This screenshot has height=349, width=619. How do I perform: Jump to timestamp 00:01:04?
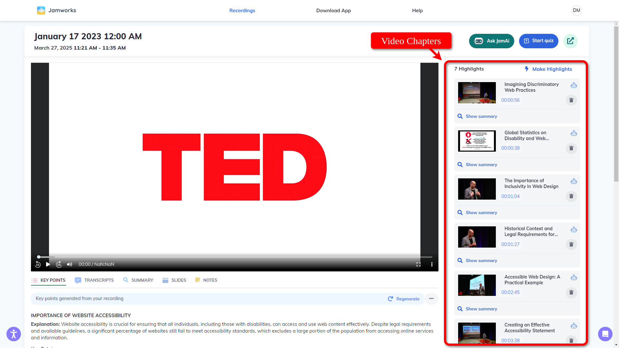click(510, 196)
